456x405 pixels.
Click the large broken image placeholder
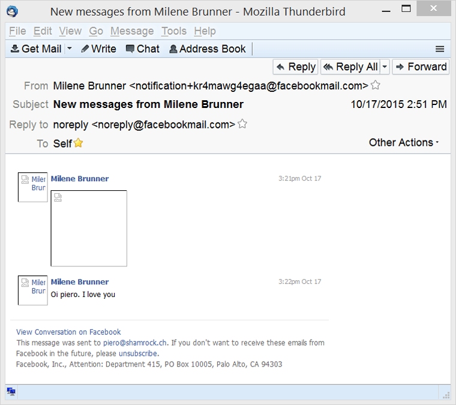click(89, 228)
